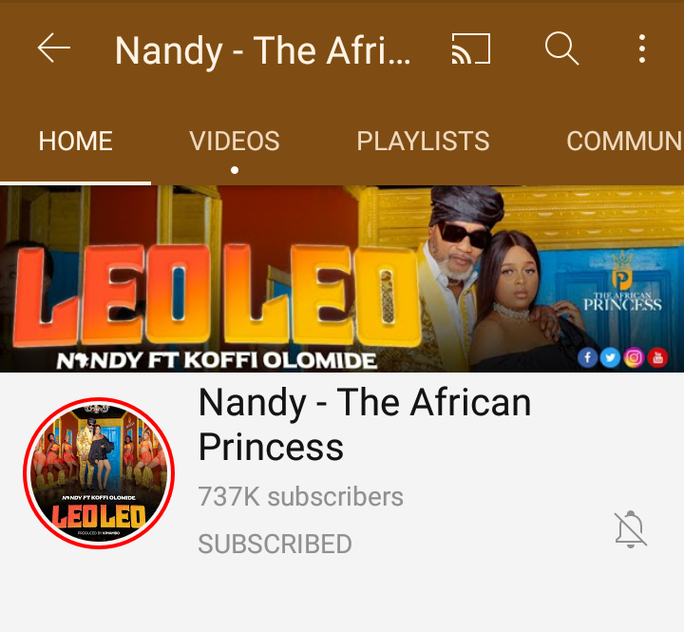Click the Instagram icon in the banner

pyautogui.click(x=634, y=358)
